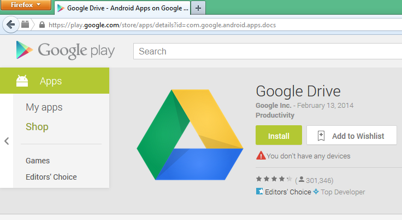The image size is (402, 220).
Task: Click into the Search box
Action: click(268, 51)
